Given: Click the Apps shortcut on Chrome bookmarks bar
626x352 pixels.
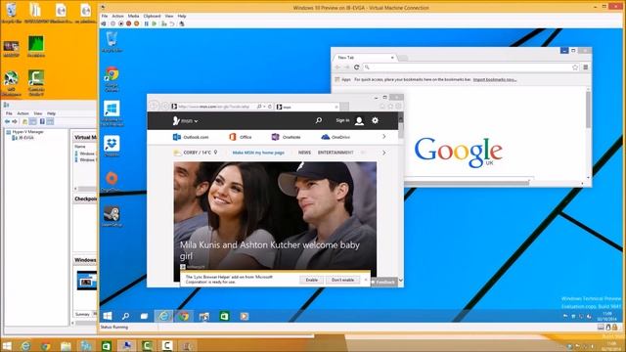Looking at the screenshot, I should (343, 80).
